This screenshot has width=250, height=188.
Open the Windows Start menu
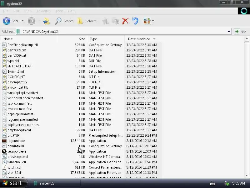(x=13, y=183)
